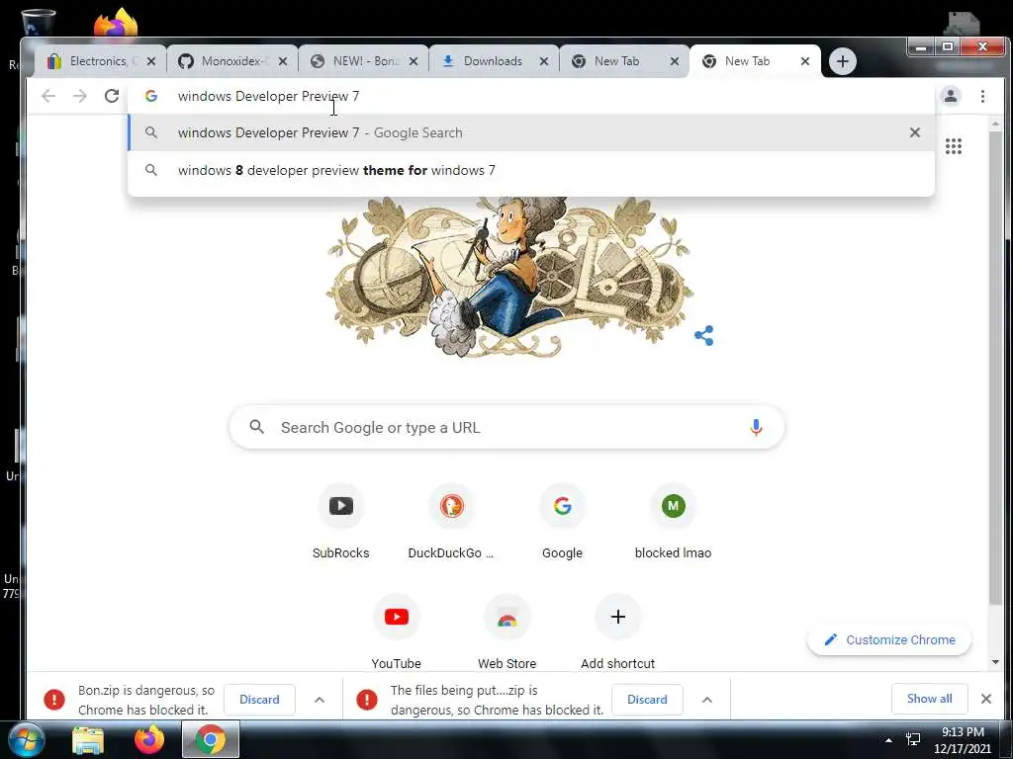Click in the address bar text
The width and height of the screenshot is (1013, 759).
(x=268, y=96)
